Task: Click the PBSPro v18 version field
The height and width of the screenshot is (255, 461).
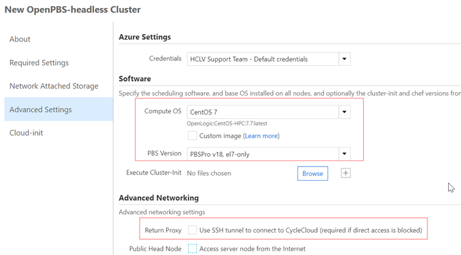Action: point(262,154)
